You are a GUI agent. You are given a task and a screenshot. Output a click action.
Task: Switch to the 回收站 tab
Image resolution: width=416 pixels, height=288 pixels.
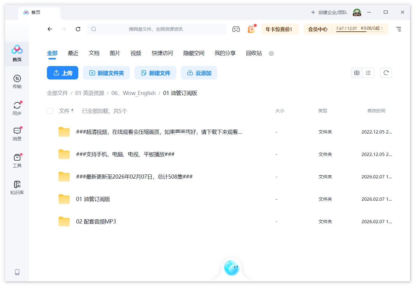coord(253,53)
